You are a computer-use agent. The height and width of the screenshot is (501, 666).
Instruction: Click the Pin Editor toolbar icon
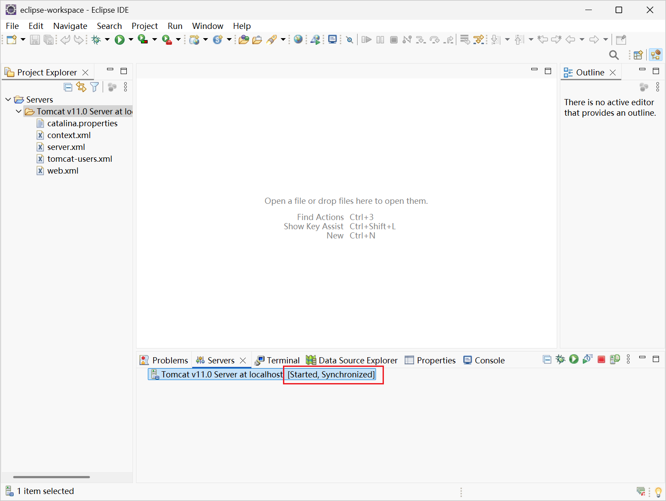621,40
